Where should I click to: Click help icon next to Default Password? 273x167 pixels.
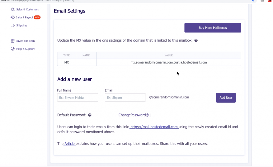[x=90, y=115]
